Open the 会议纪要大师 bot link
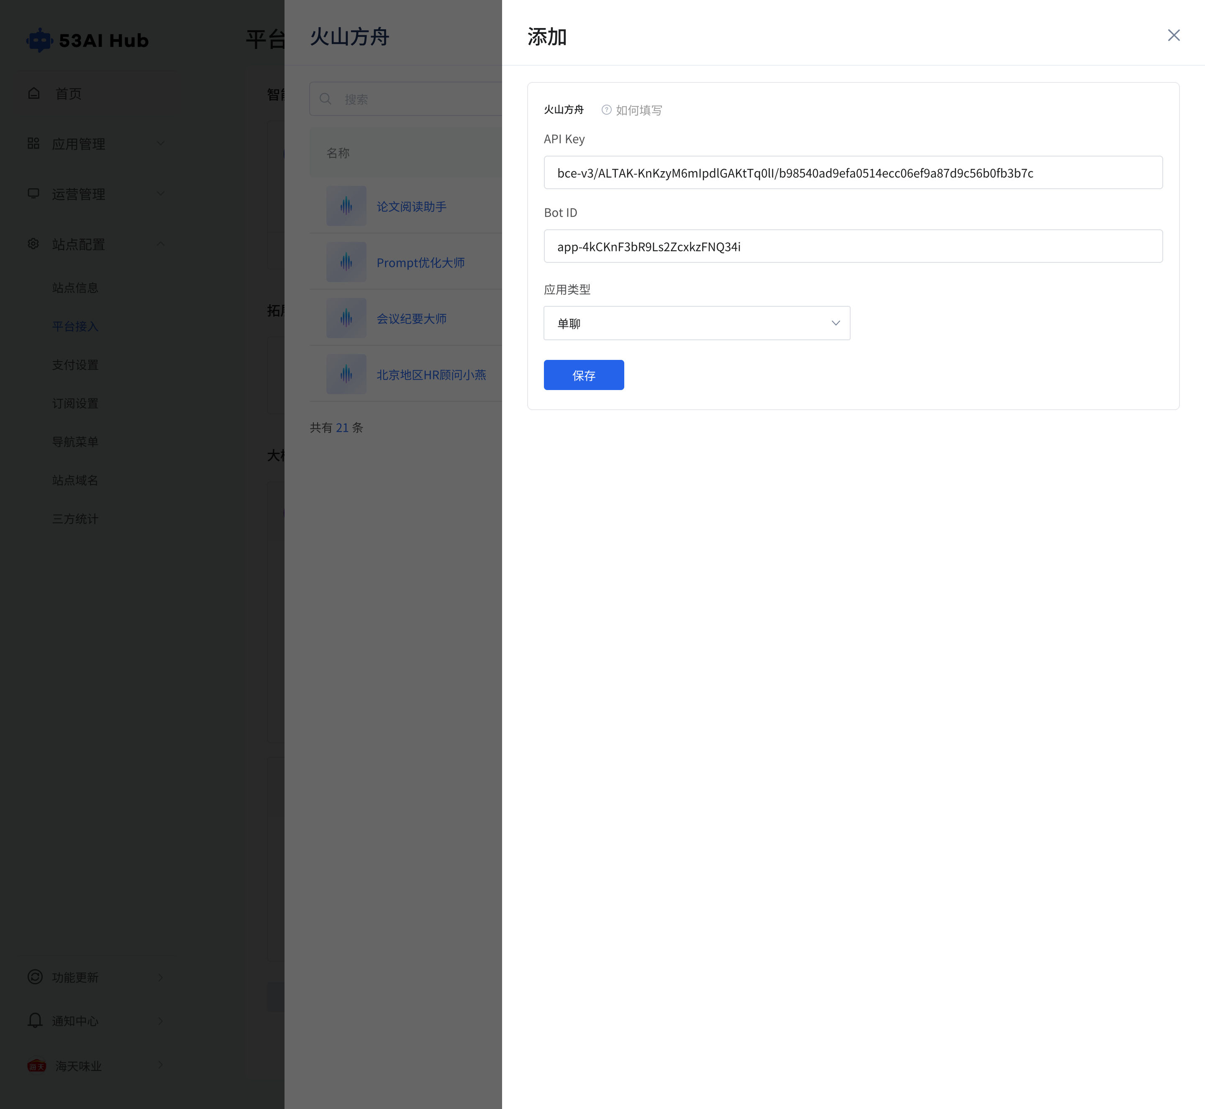 [x=411, y=318]
